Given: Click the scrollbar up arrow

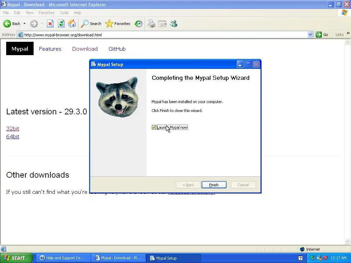Looking at the screenshot, I should click(348, 42).
